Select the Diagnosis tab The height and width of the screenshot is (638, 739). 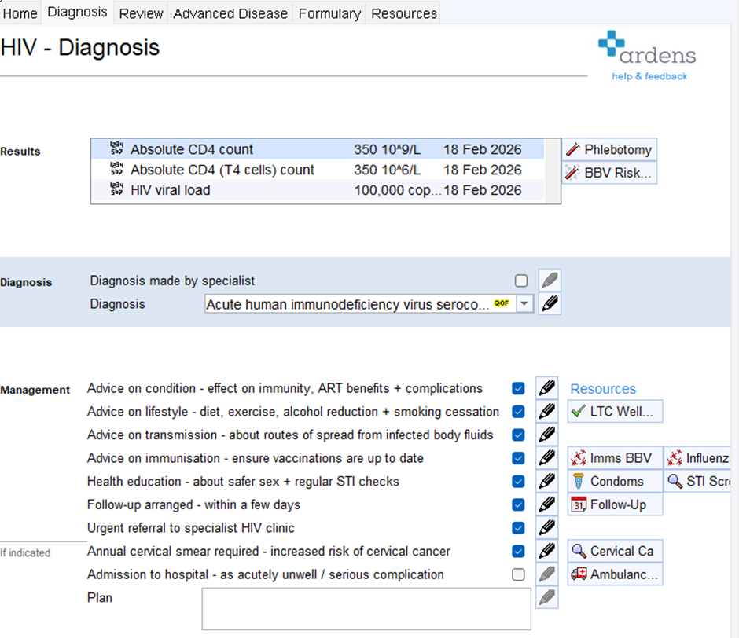tap(77, 12)
